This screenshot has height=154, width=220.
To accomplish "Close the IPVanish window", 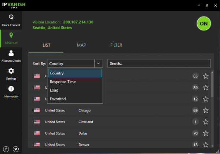I will (216, 5).
